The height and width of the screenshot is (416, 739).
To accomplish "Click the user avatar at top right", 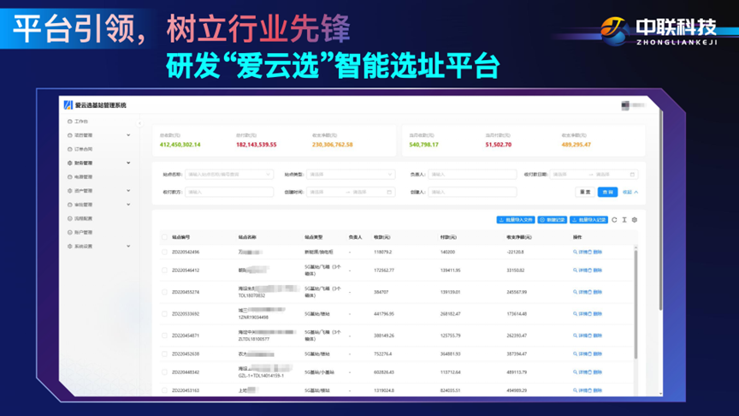I will click(625, 105).
